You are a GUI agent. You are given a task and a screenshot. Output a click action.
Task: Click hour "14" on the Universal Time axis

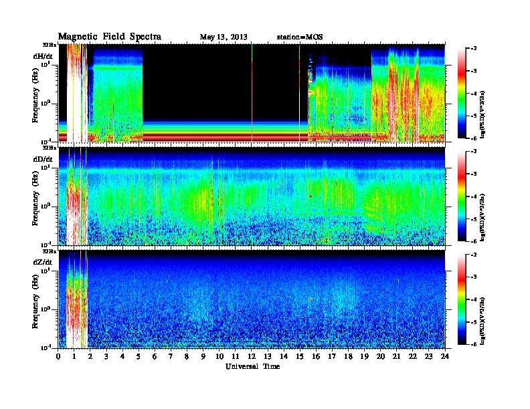284,356
